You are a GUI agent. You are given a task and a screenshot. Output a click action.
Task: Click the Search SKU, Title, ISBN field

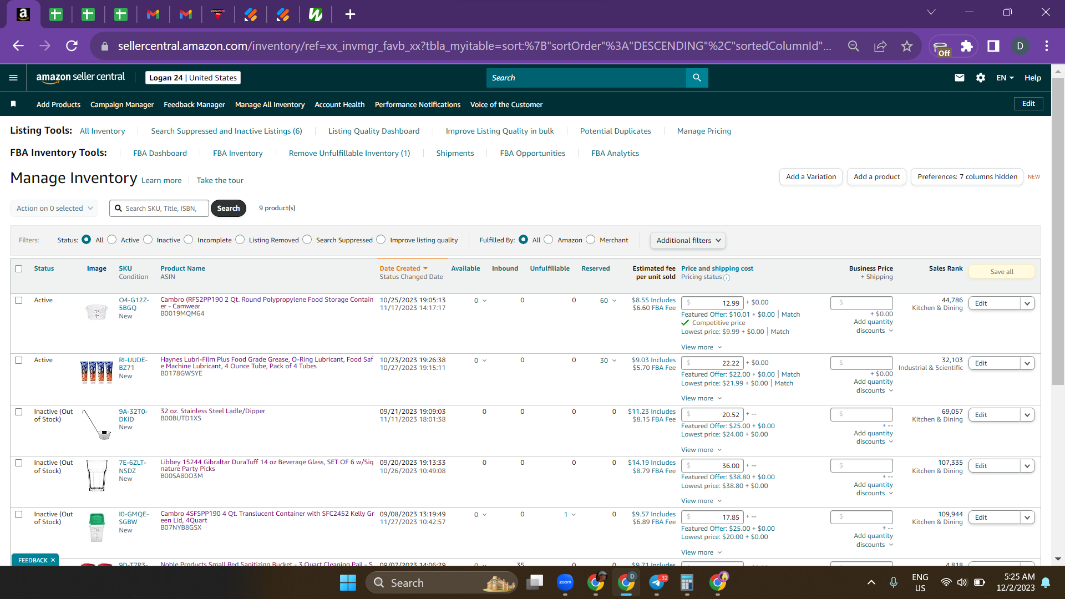click(x=159, y=209)
